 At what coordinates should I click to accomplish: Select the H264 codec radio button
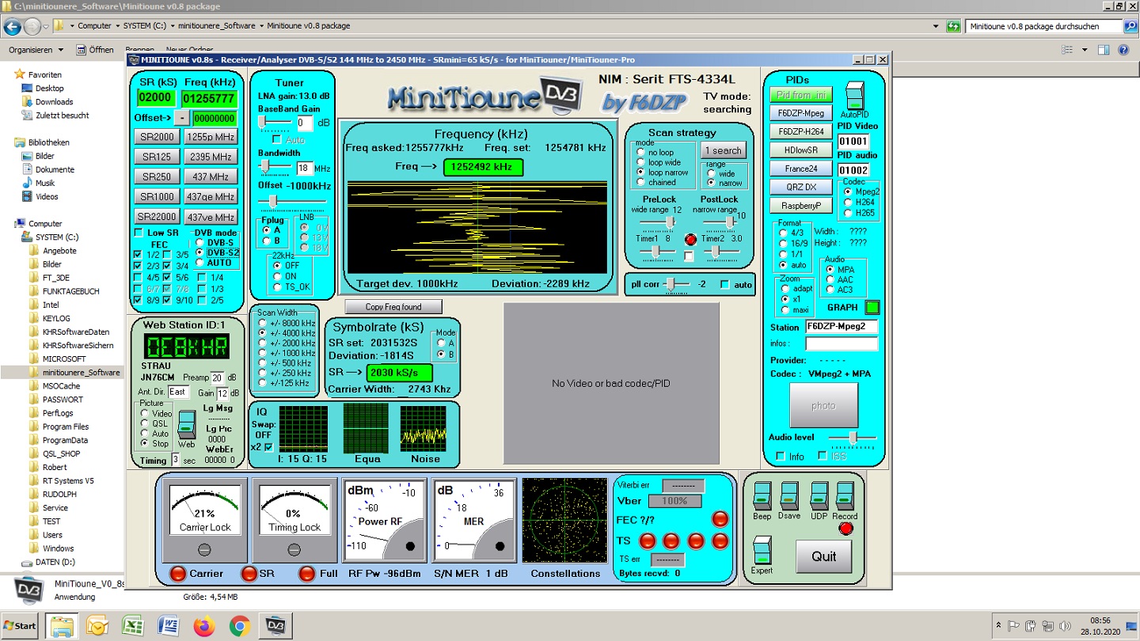[x=848, y=203]
